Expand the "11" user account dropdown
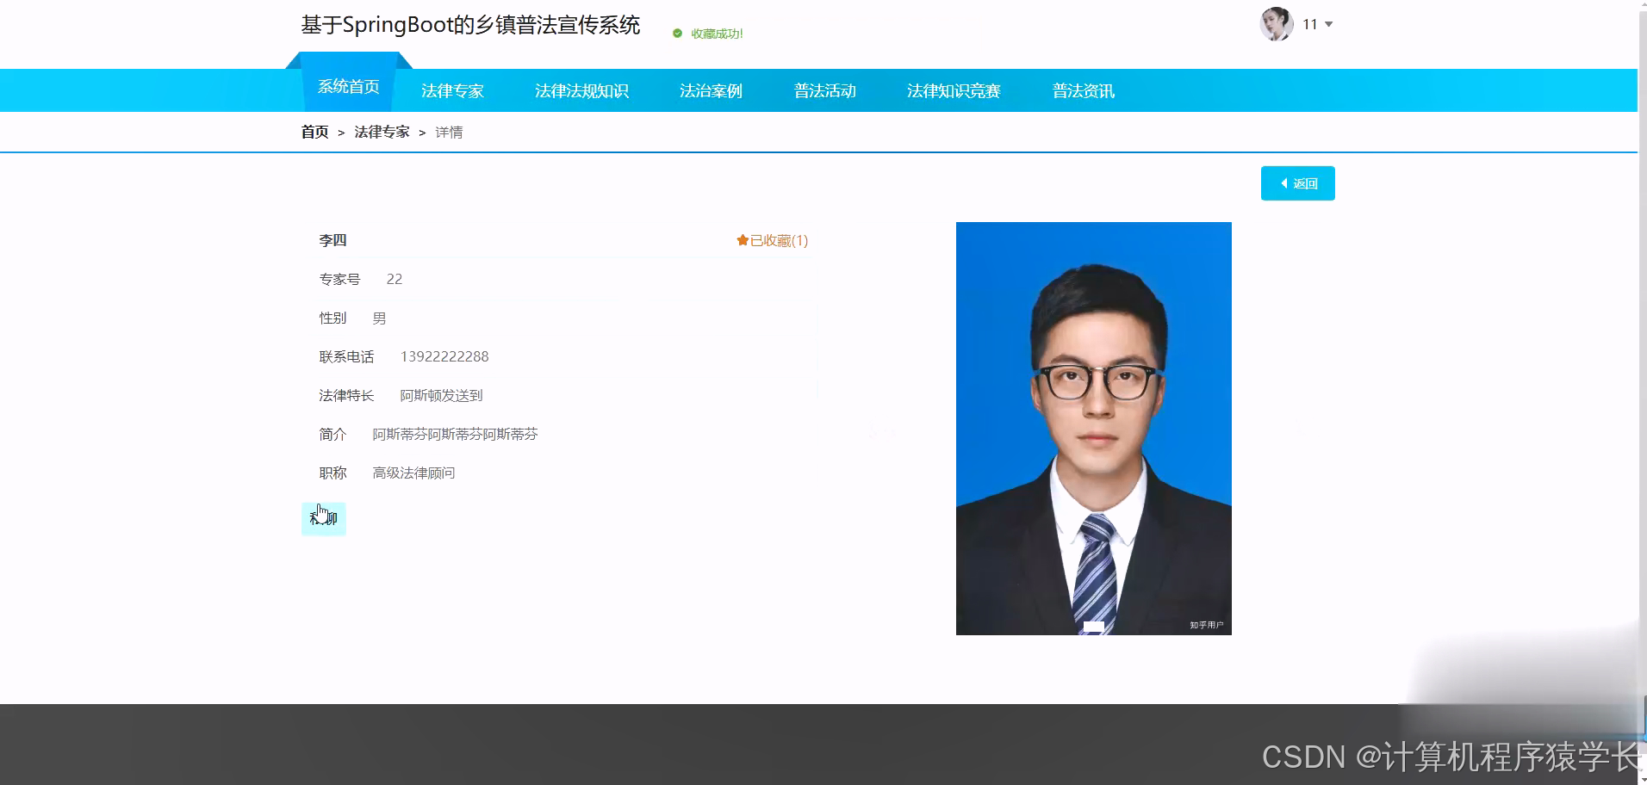 click(1316, 24)
